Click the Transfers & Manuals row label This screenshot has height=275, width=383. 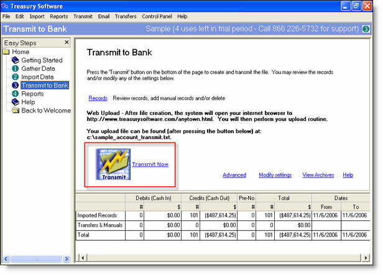(100, 225)
